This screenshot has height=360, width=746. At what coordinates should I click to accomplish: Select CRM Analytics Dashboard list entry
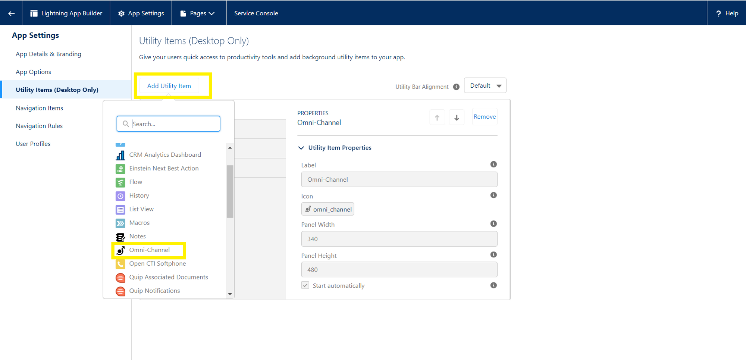click(x=165, y=155)
